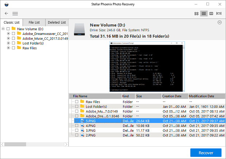
Task: Check Lost Folder(s) tree checkbox
Action: tap(13, 43)
